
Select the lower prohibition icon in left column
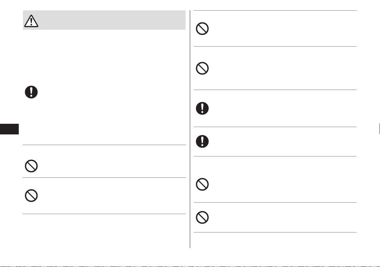pos(31,196)
